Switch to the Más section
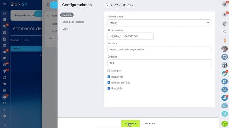Viewport: 229px width, 128px height. click(65, 29)
